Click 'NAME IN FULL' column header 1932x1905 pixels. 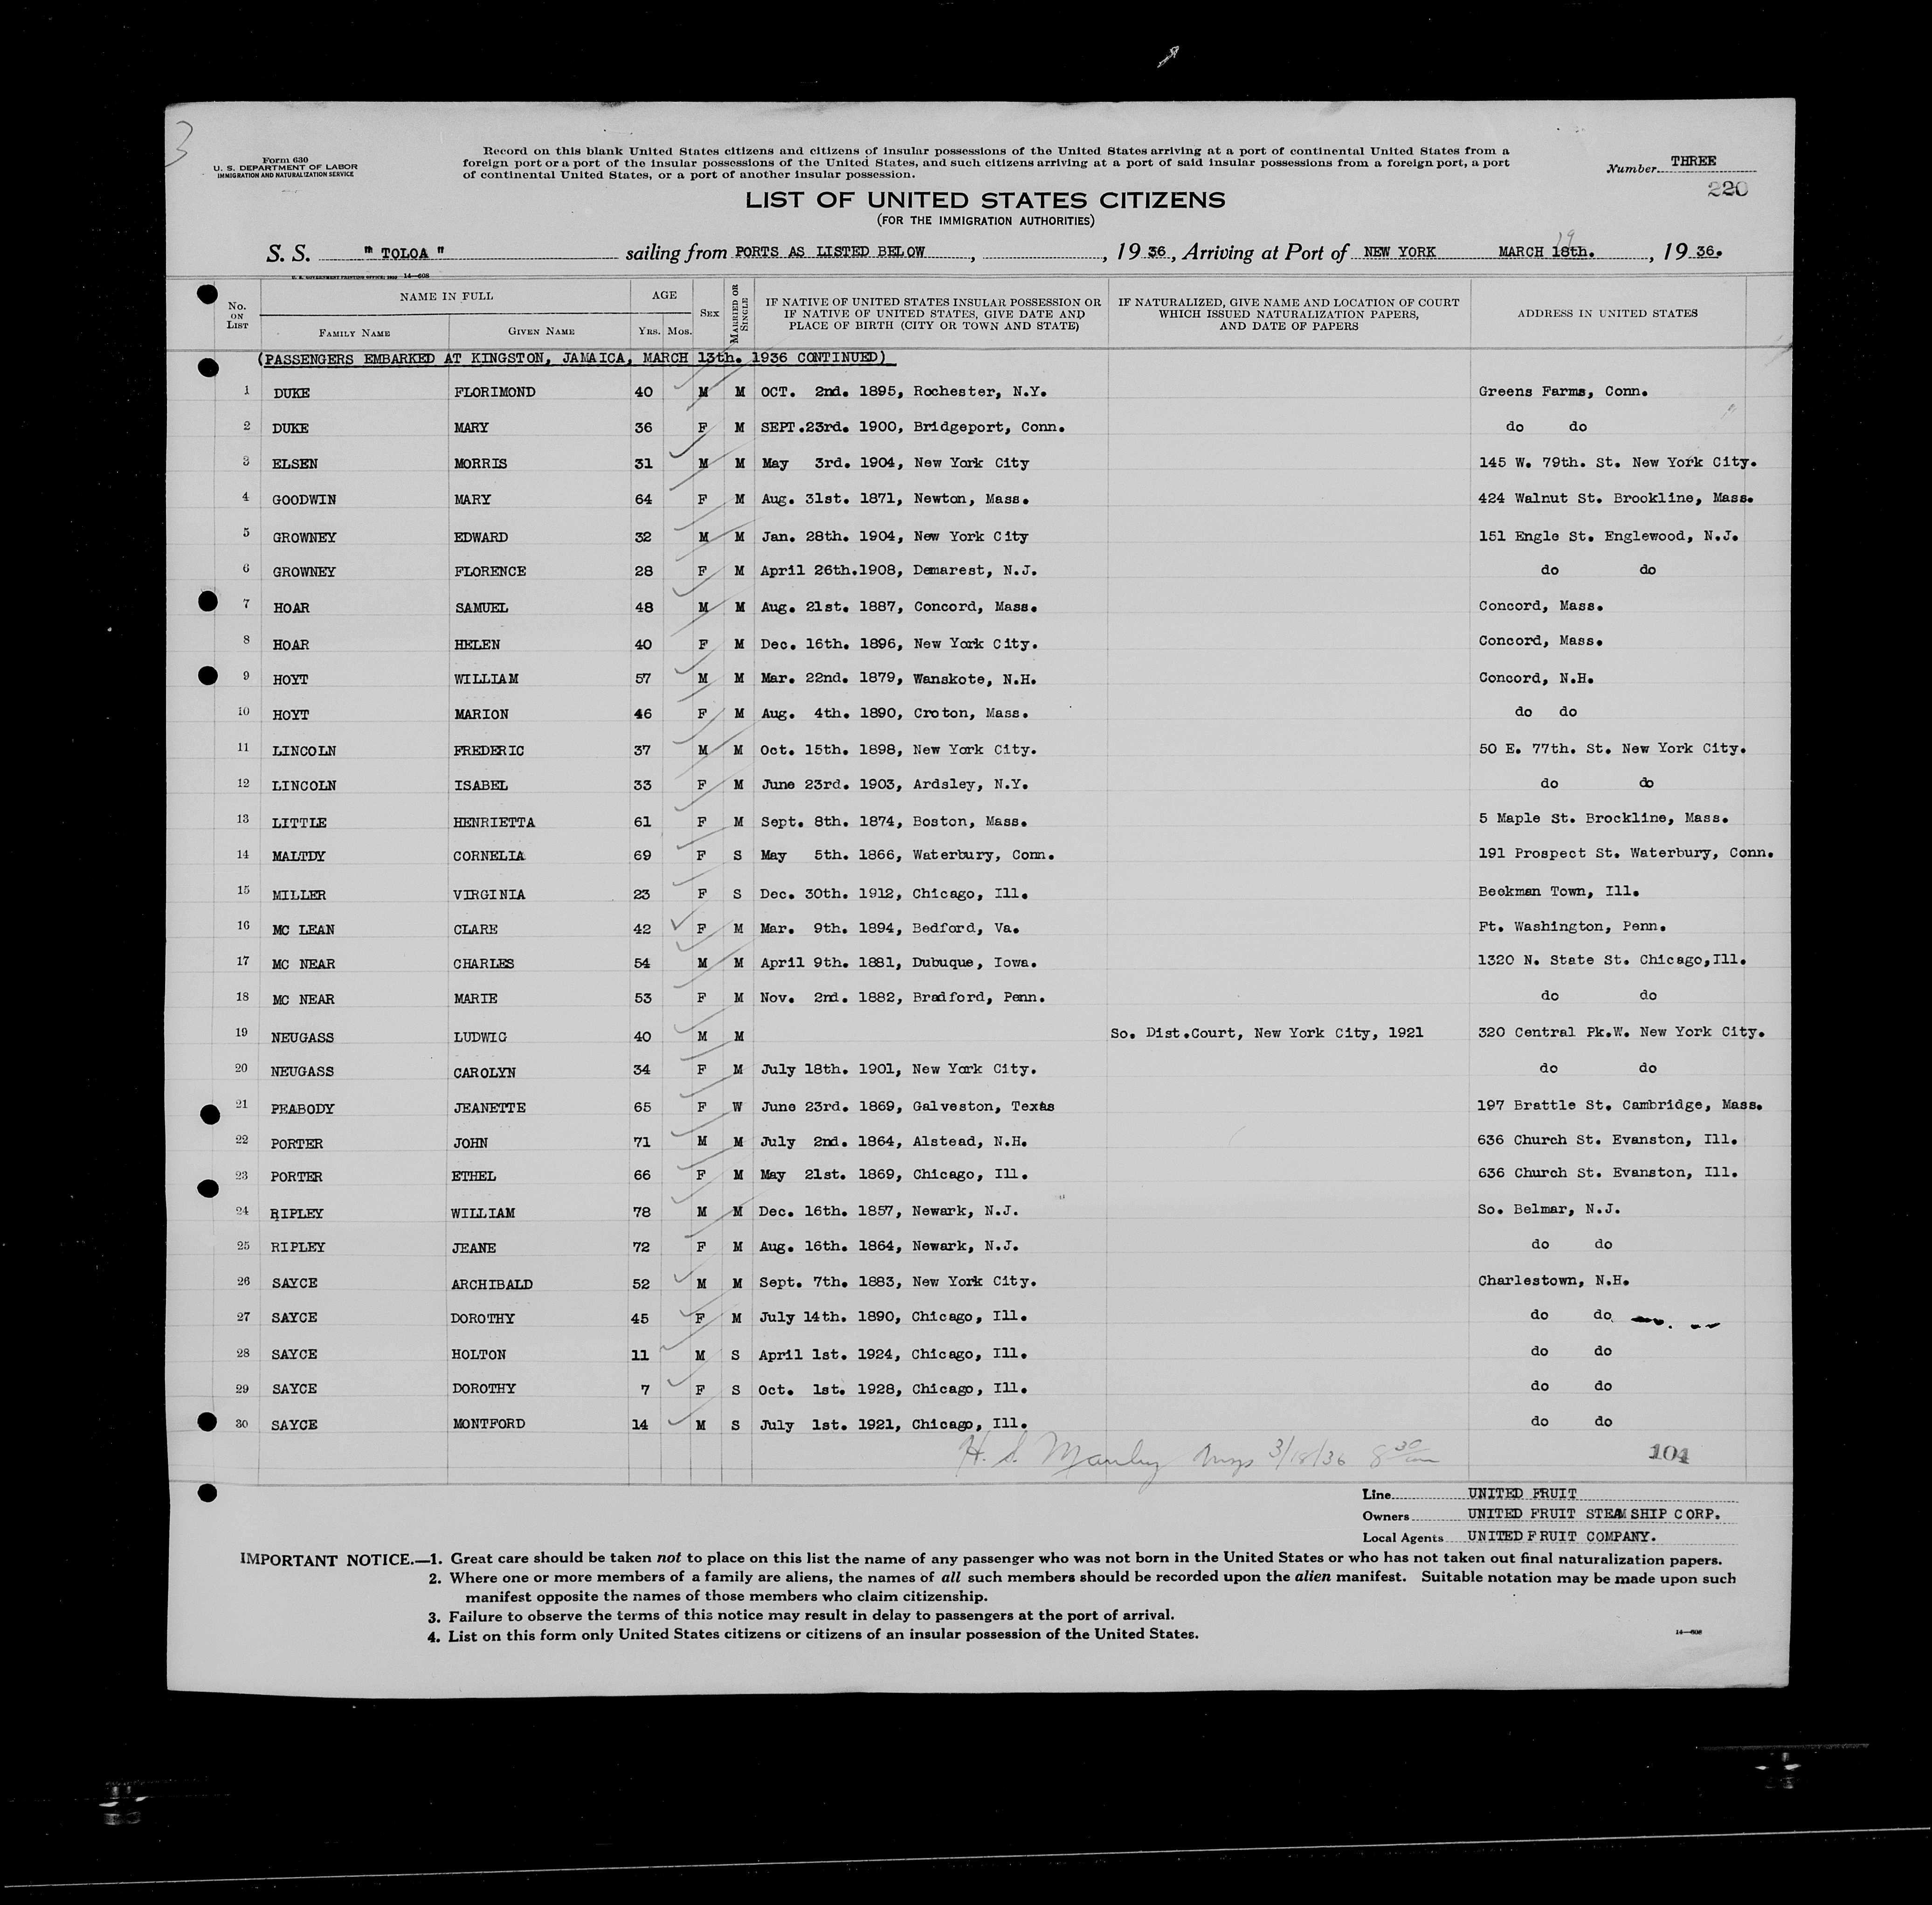[x=446, y=296]
